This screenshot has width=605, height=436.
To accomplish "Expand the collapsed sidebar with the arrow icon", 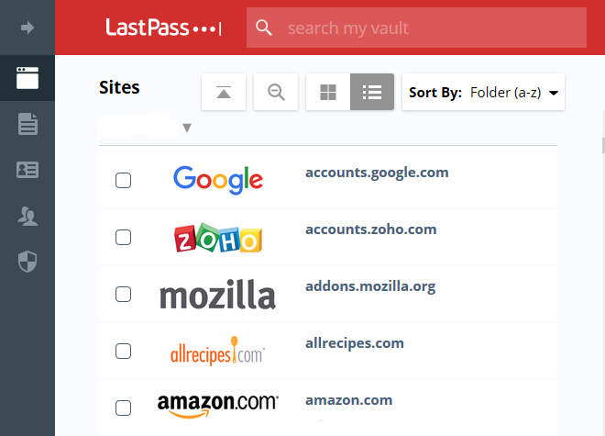I will [27, 28].
